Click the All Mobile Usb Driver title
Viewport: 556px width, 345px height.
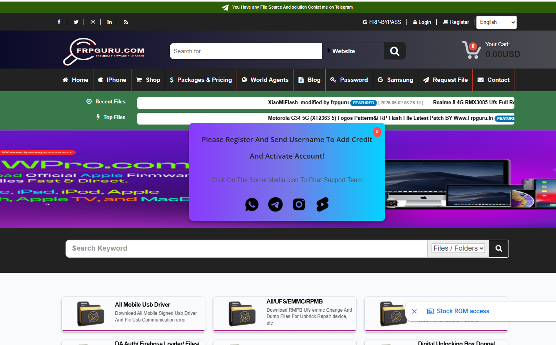(x=142, y=305)
